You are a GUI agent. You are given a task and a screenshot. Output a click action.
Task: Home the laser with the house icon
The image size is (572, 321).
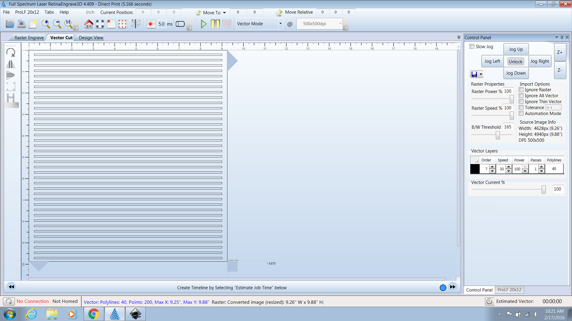pyautogui.click(x=88, y=24)
